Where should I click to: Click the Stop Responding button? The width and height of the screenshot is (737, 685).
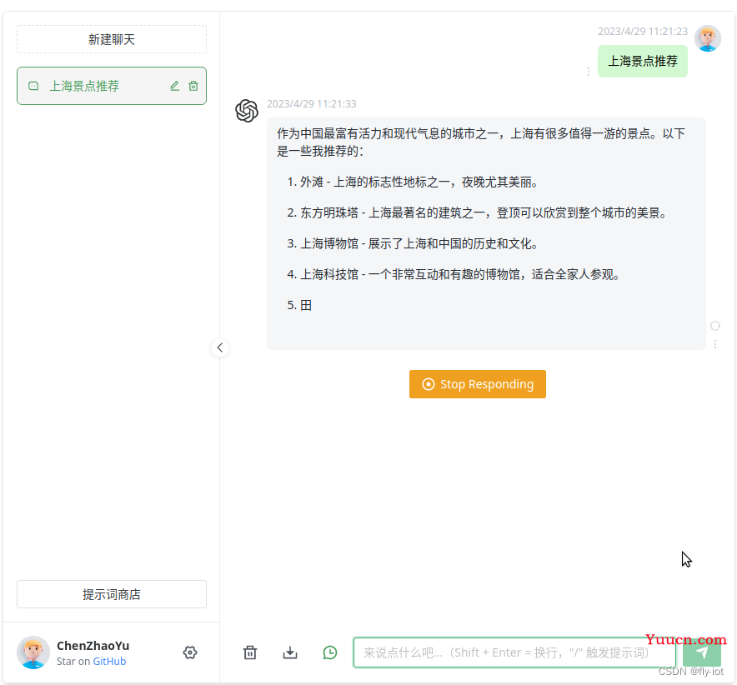pyautogui.click(x=478, y=384)
